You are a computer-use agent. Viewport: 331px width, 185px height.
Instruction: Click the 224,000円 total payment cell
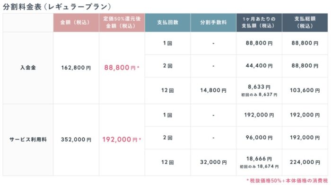[x=305, y=162]
